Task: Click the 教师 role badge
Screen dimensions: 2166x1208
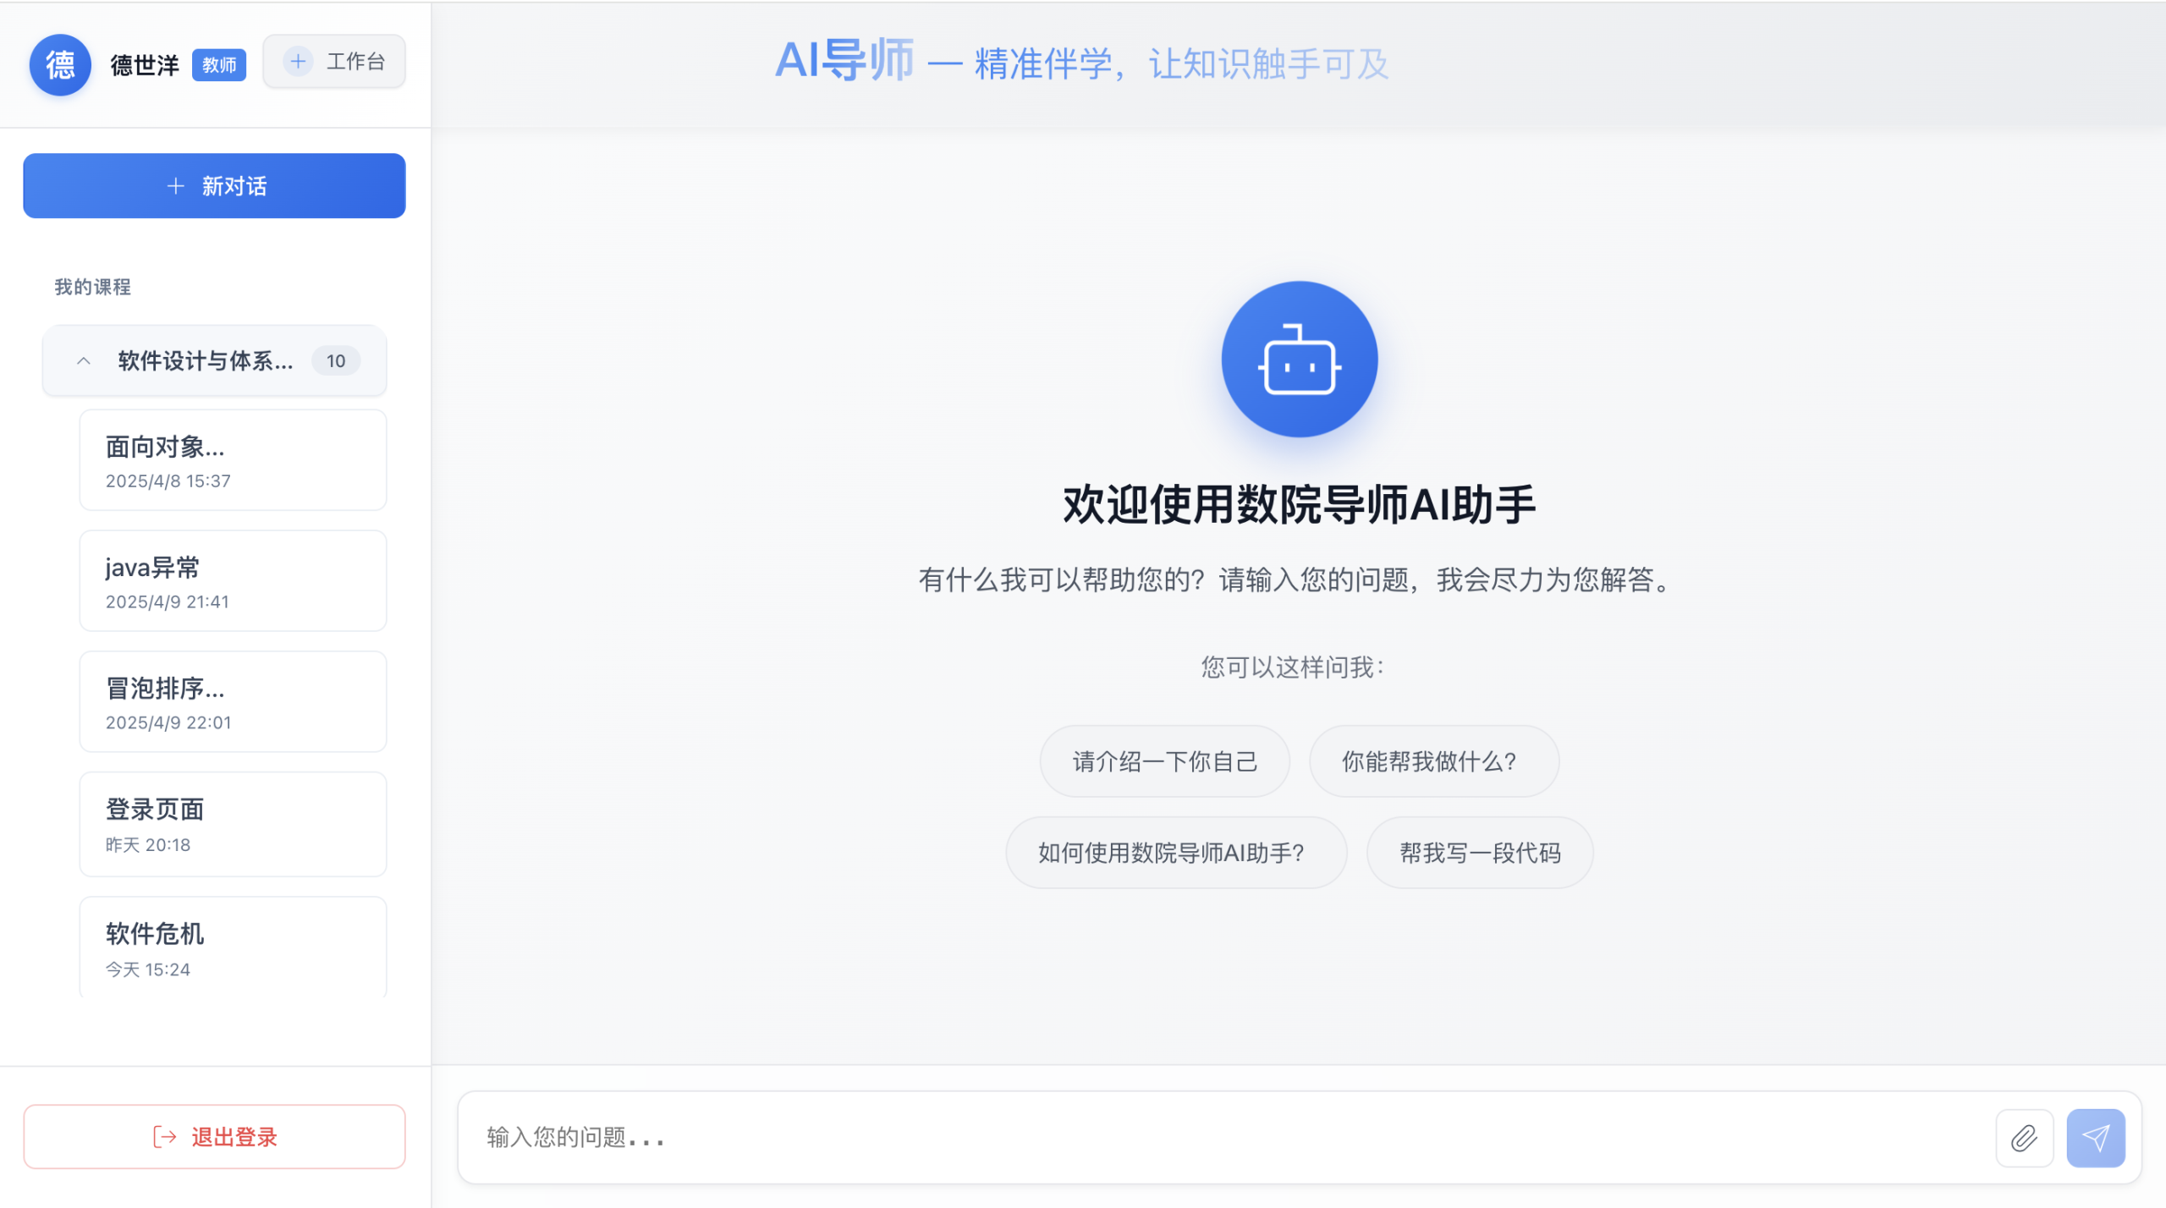Action: (x=218, y=63)
